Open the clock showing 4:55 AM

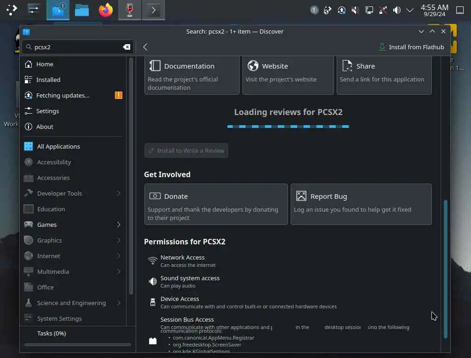click(x=434, y=10)
